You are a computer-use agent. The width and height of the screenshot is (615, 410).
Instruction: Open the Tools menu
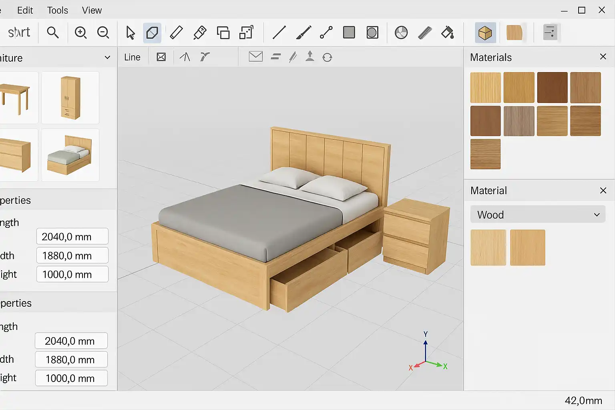57,10
